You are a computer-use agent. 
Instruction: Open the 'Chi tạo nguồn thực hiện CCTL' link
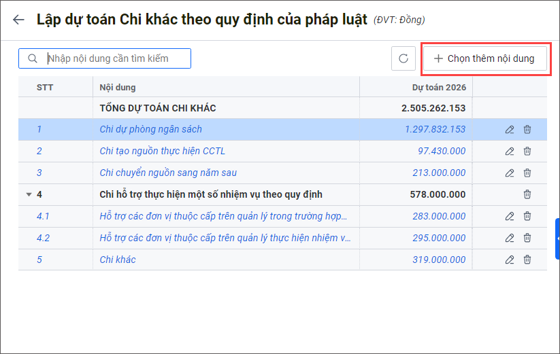pos(162,151)
